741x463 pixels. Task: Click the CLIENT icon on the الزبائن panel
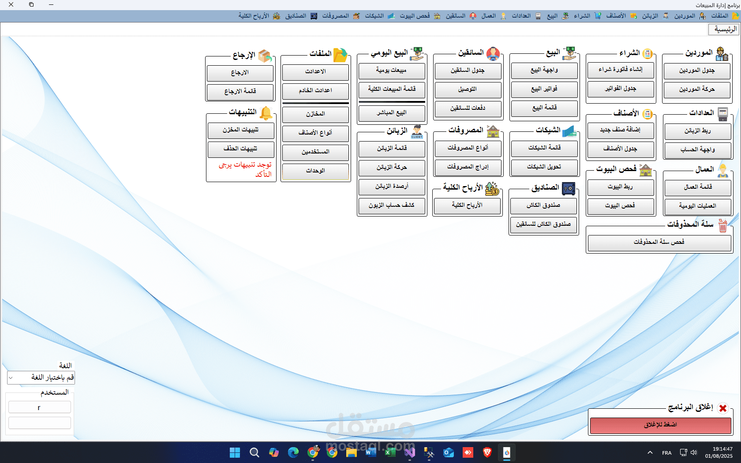(x=416, y=131)
